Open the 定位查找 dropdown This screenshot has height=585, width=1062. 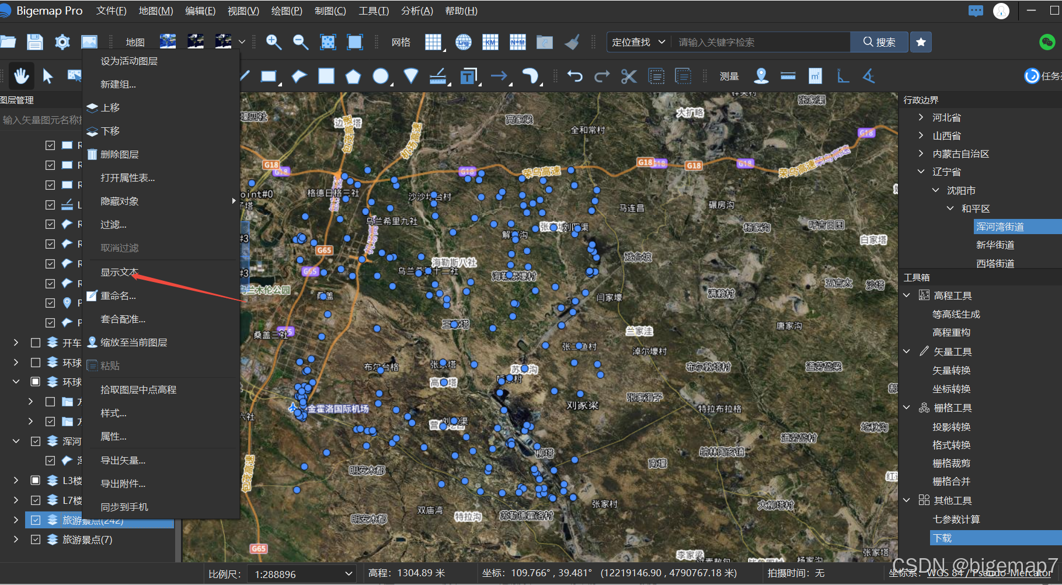(639, 42)
